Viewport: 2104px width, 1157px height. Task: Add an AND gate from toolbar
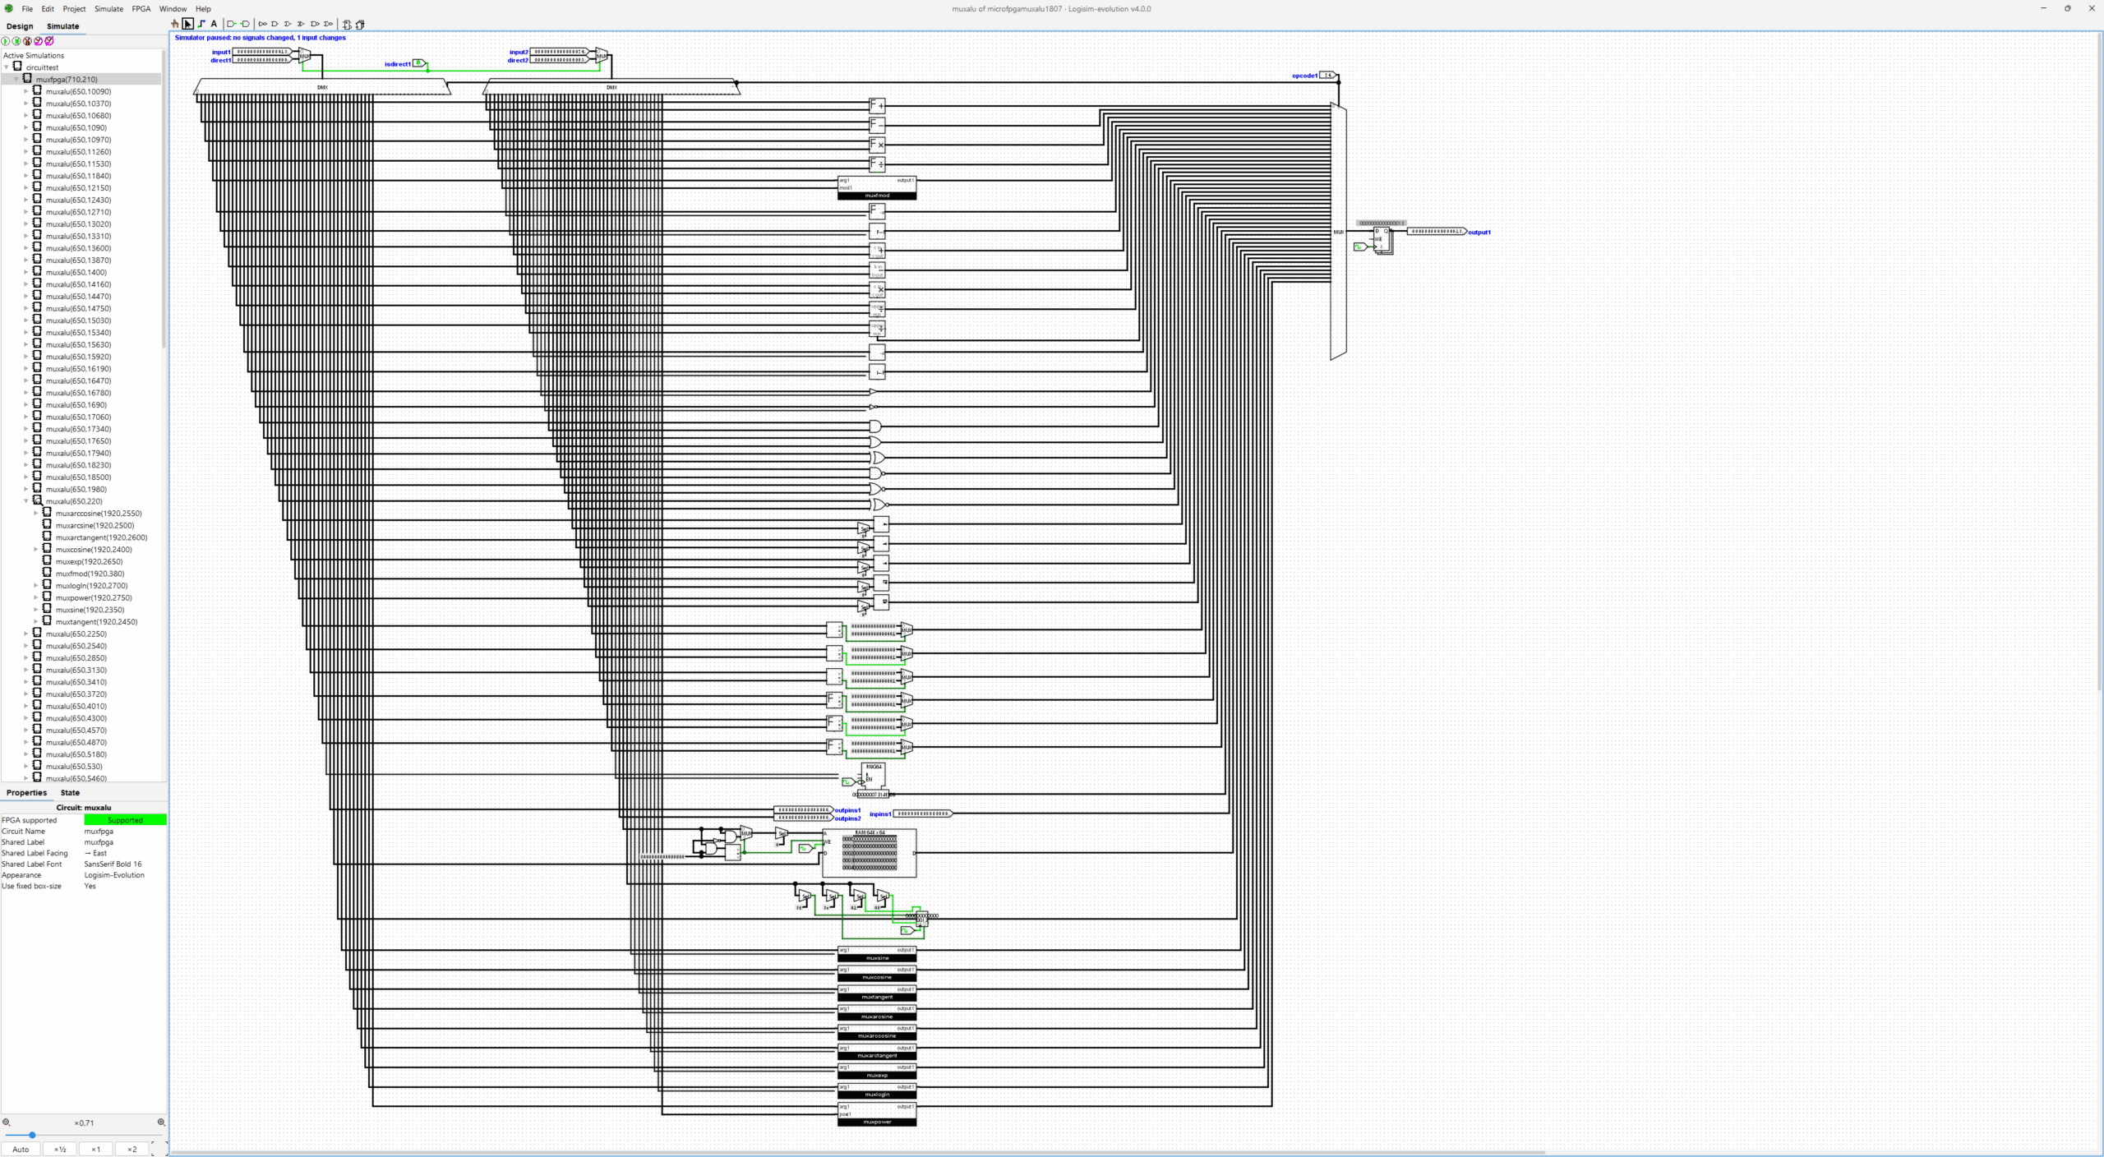coord(275,24)
